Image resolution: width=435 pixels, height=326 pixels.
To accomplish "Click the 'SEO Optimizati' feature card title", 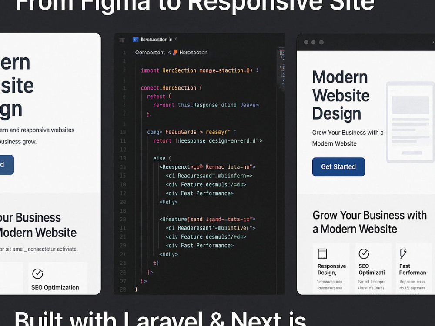I will point(371,269).
